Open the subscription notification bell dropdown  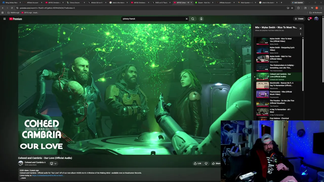[53, 164]
